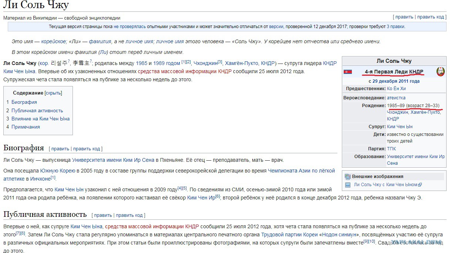The height and width of the screenshot is (253, 451).
Task: Open footnote [10] after запечатлены вместе
Action: click(x=372, y=241)
